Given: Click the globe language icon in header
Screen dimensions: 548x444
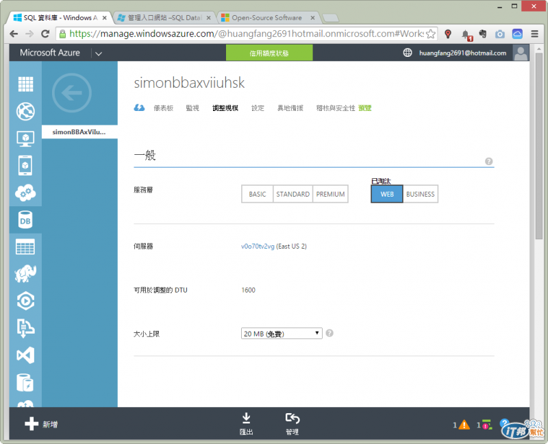Looking at the screenshot, I should coord(407,53).
